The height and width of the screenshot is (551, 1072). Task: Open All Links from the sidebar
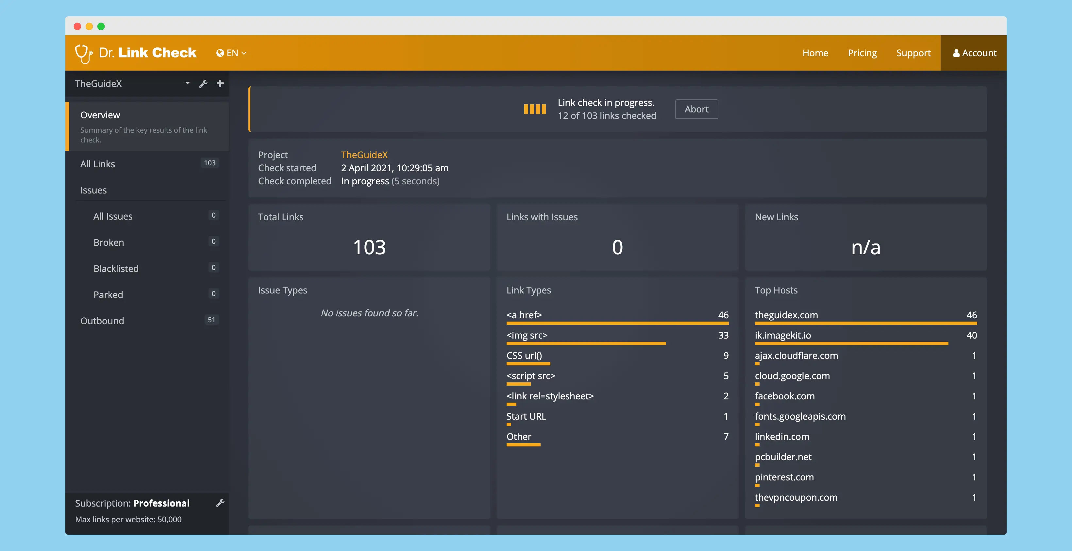click(97, 163)
